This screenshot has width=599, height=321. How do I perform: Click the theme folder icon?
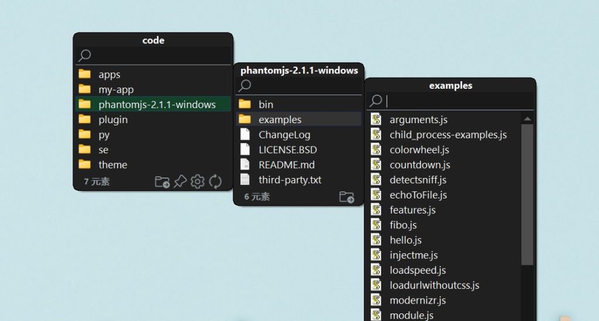(x=85, y=165)
